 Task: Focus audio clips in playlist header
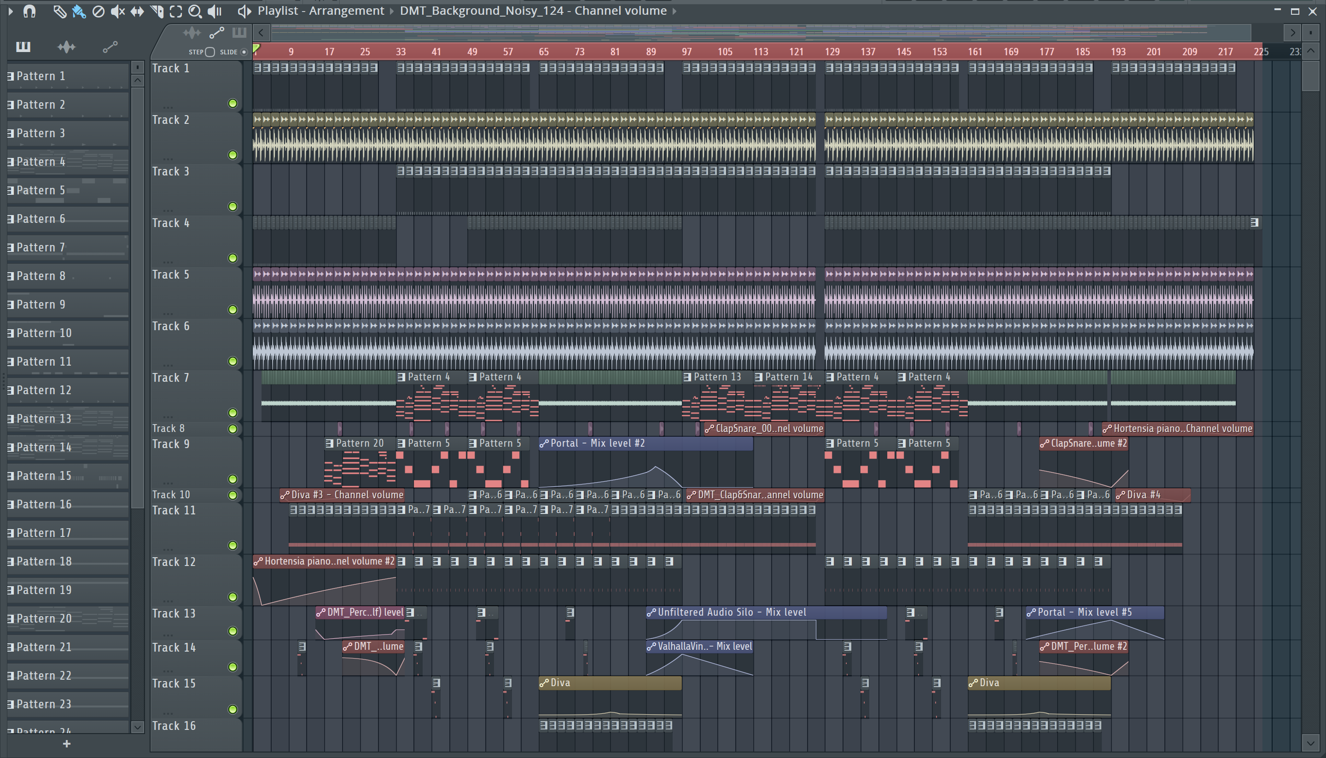192,33
